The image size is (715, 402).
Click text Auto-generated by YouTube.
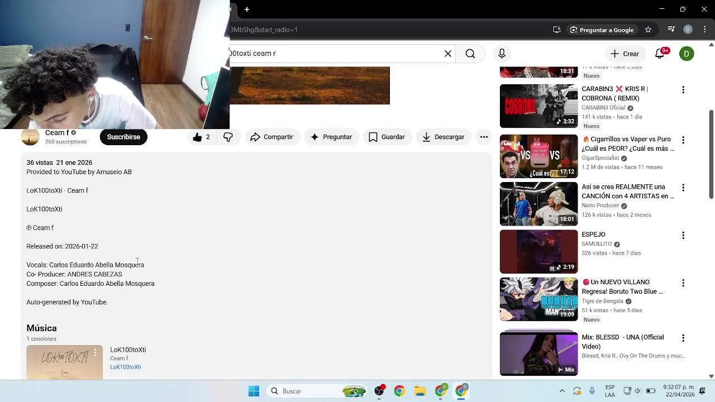tap(67, 302)
